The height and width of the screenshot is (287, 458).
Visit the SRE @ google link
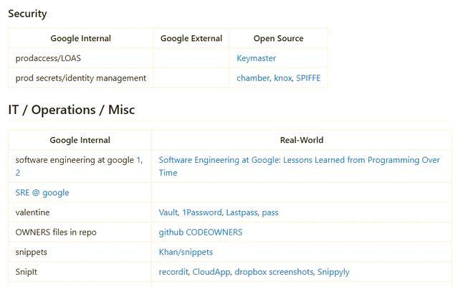tap(42, 193)
